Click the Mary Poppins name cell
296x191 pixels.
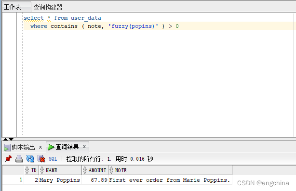pyautogui.click(x=60, y=180)
